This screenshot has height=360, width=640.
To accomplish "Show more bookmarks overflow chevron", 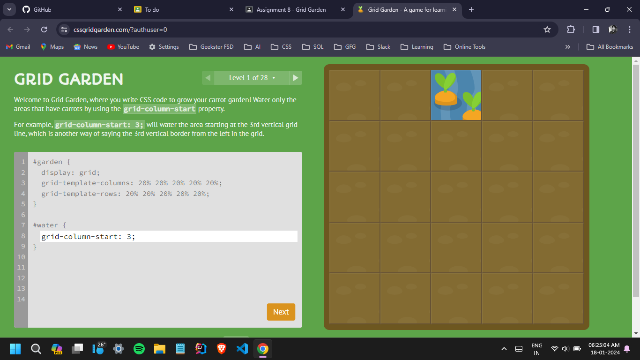I will pos(568,47).
